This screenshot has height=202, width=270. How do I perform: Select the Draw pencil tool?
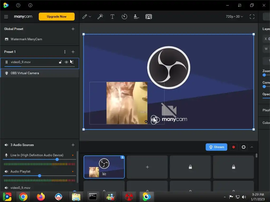point(85,17)
